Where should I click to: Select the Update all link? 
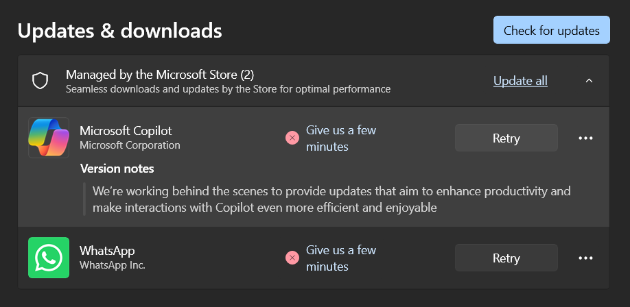coord(520,81)
